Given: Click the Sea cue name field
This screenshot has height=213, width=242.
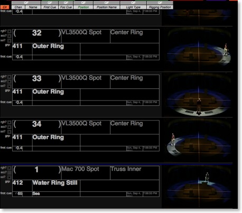Looking at the screenshot, I should click(56, 194).
